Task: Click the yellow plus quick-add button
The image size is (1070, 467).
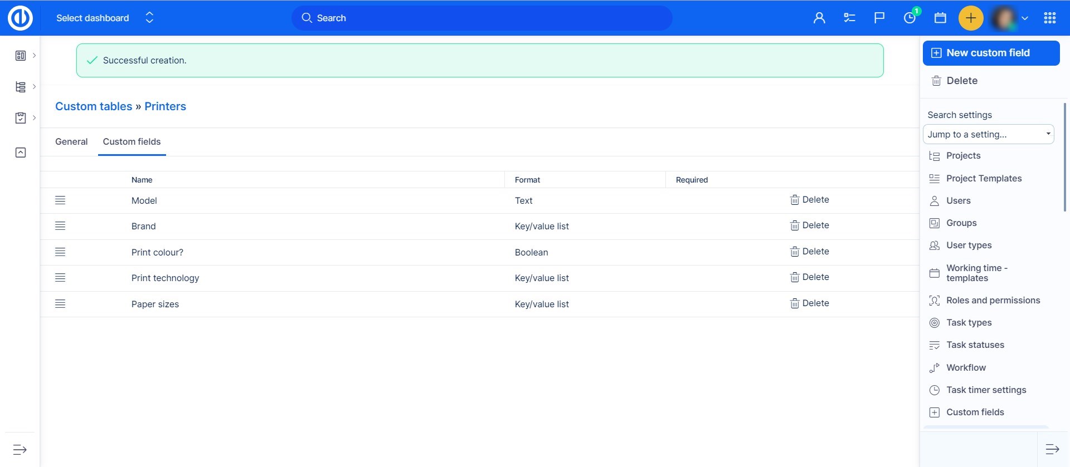Action: 970,18
